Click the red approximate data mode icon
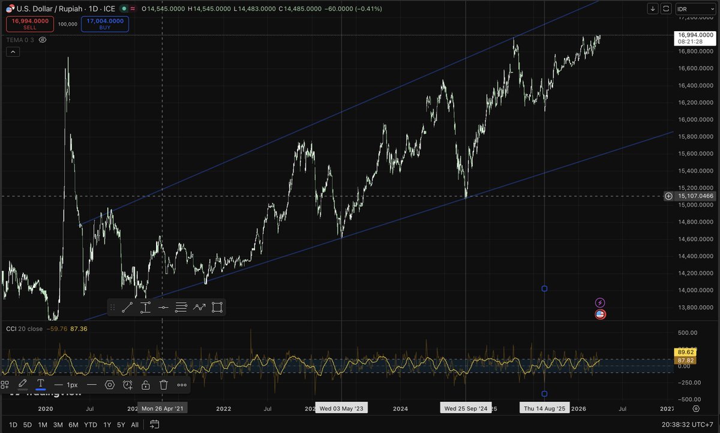 [x=133, y=9]
